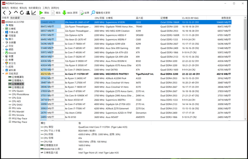The width and height of the screenshot is (248, 159).
Task: Open FP64 Ray-Trace benchmark
Action: coord(18,122)
